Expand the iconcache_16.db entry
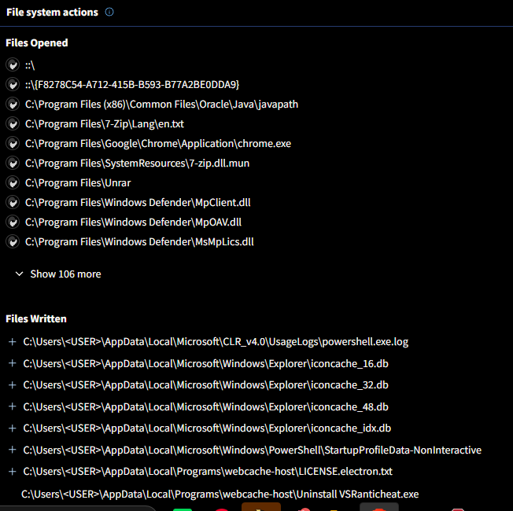 pyautogui.click(x=13, y=363)
